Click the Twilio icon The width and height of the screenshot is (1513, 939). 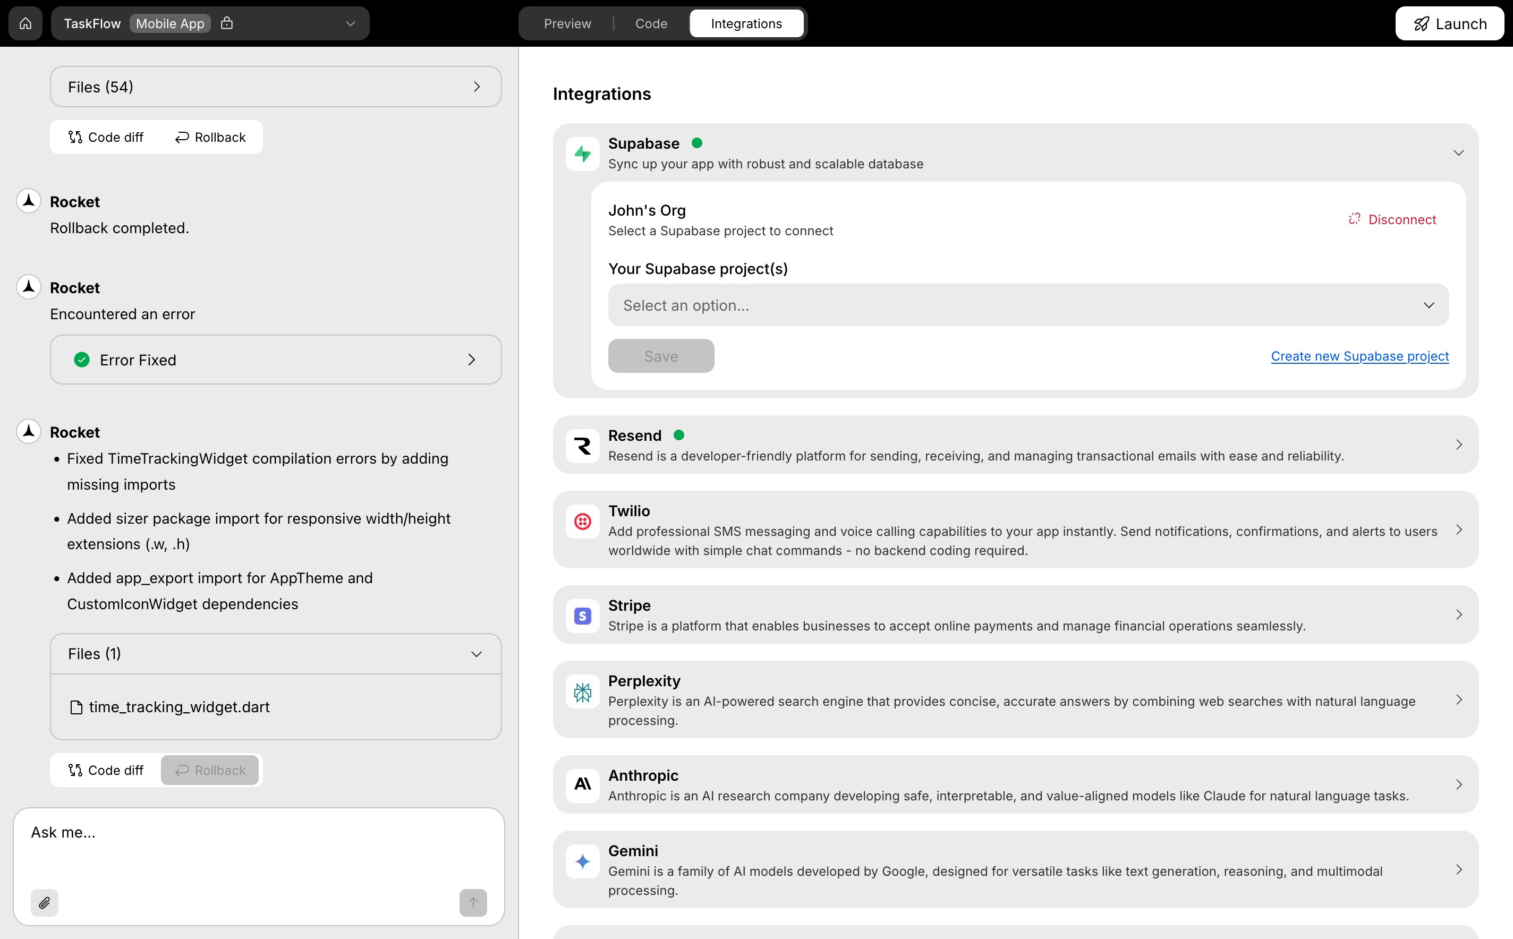tap(582, 522)
